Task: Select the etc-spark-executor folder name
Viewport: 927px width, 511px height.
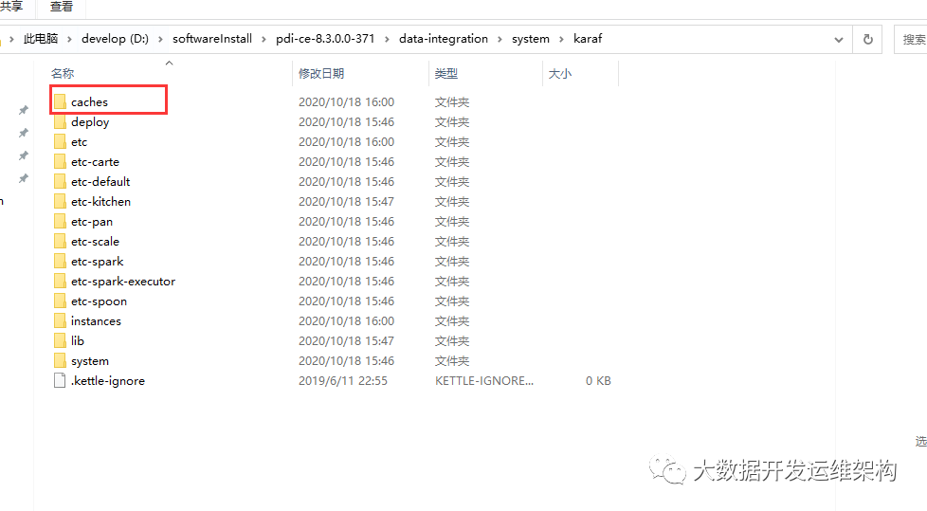Action: (123, 282)
